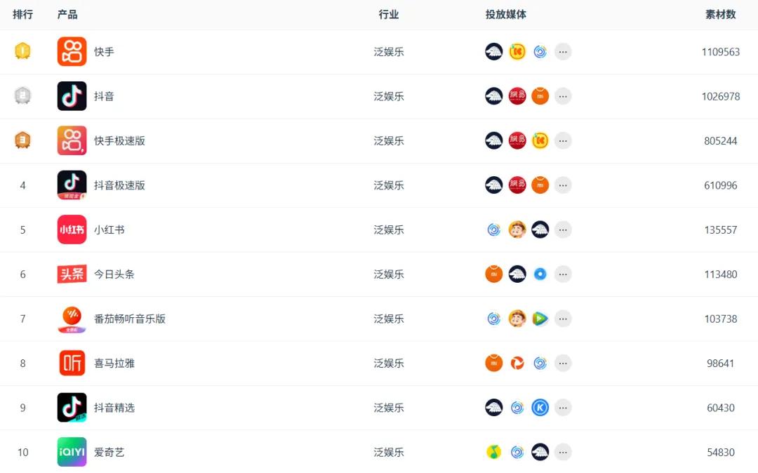Click the 投放媒体 column header
Screen dimensions: 758x473
point(505,14)
